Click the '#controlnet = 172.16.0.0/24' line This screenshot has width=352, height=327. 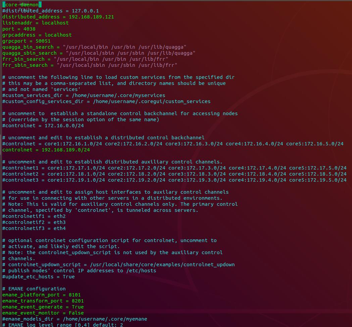coord(43,126)
